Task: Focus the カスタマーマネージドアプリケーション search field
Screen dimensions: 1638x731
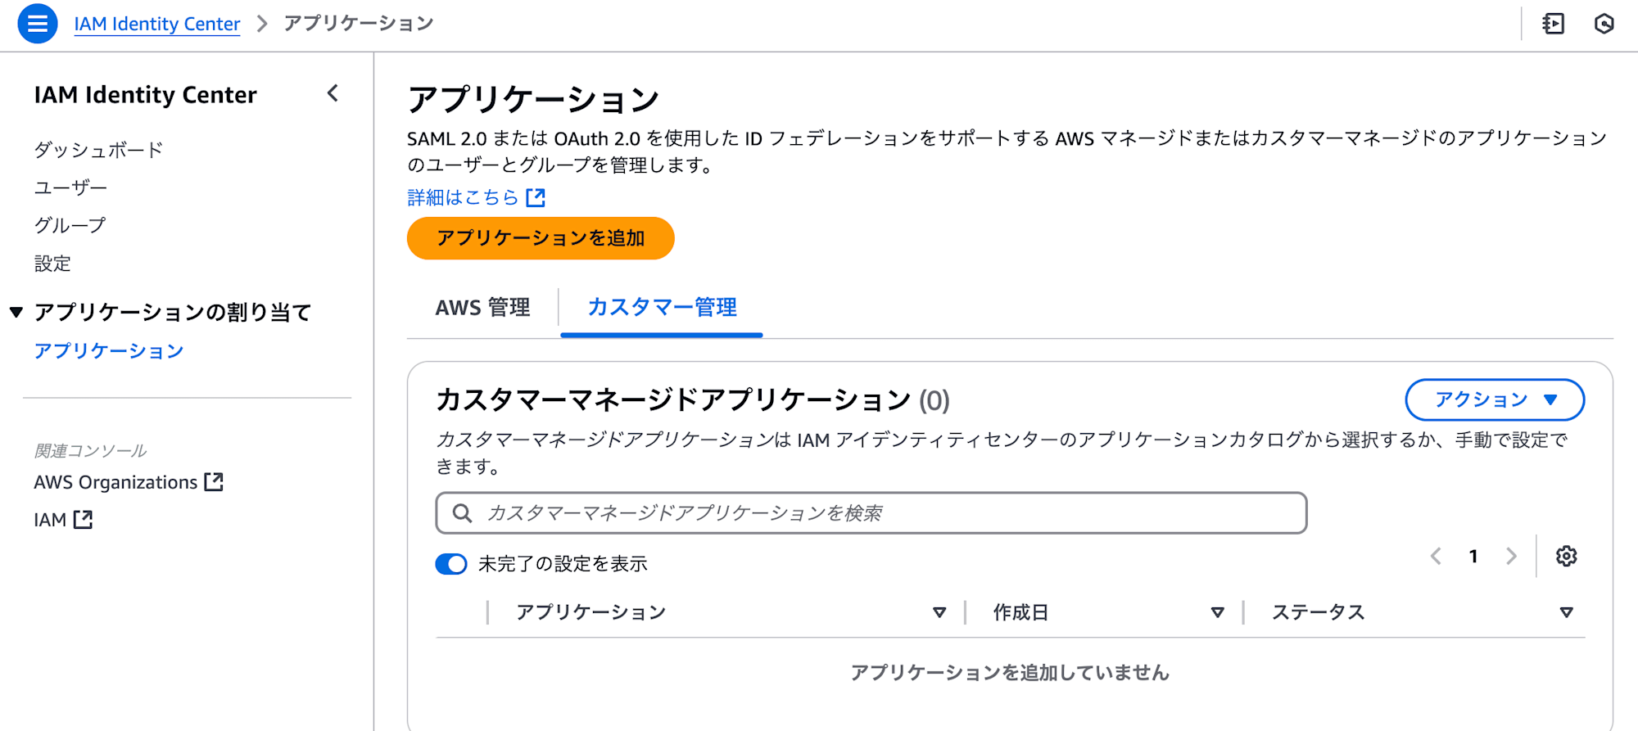Action: (871, 513)
